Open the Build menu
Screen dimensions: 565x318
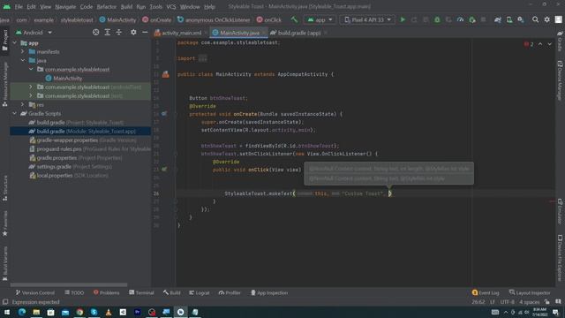tap(126, 6)
